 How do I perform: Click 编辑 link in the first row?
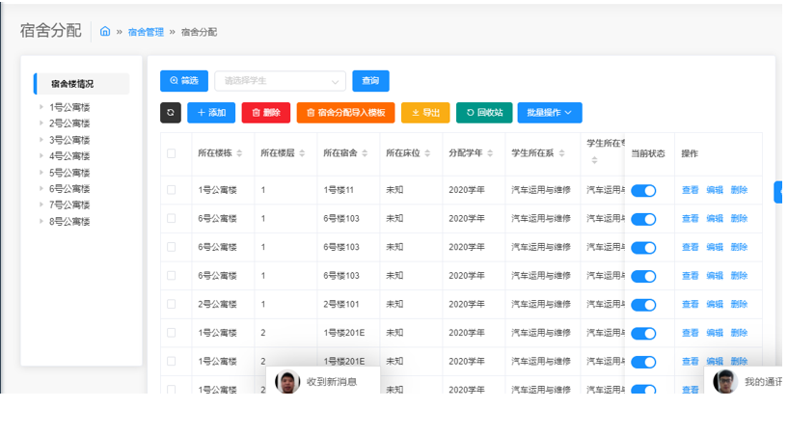pyautogui.click(x=715, y=191)
